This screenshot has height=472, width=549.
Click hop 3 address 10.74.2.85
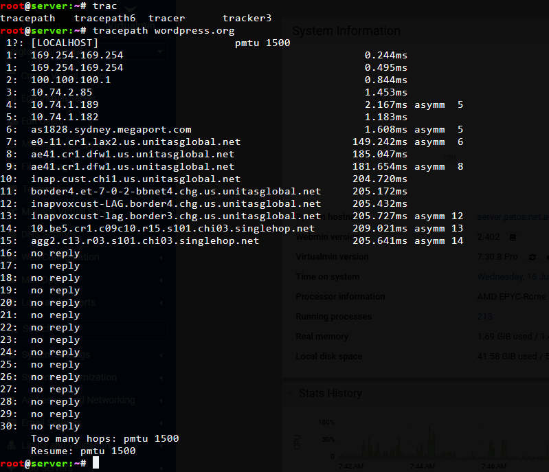click(62, 92)
